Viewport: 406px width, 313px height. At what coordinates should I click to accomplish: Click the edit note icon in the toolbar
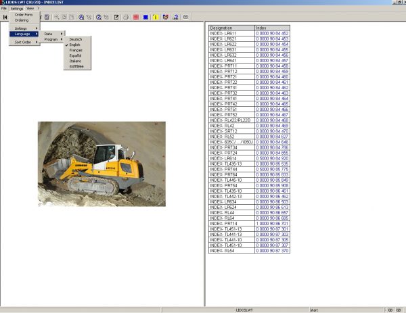click(x=116, y=16)
